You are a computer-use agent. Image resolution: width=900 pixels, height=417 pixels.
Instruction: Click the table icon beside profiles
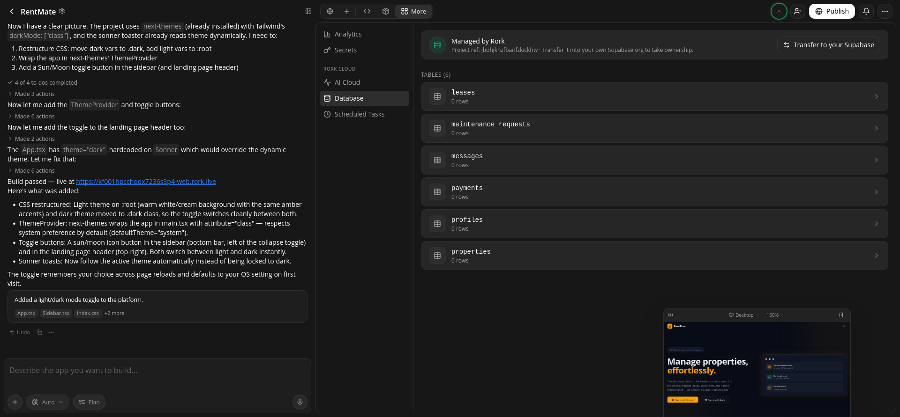tap(437, 224)
